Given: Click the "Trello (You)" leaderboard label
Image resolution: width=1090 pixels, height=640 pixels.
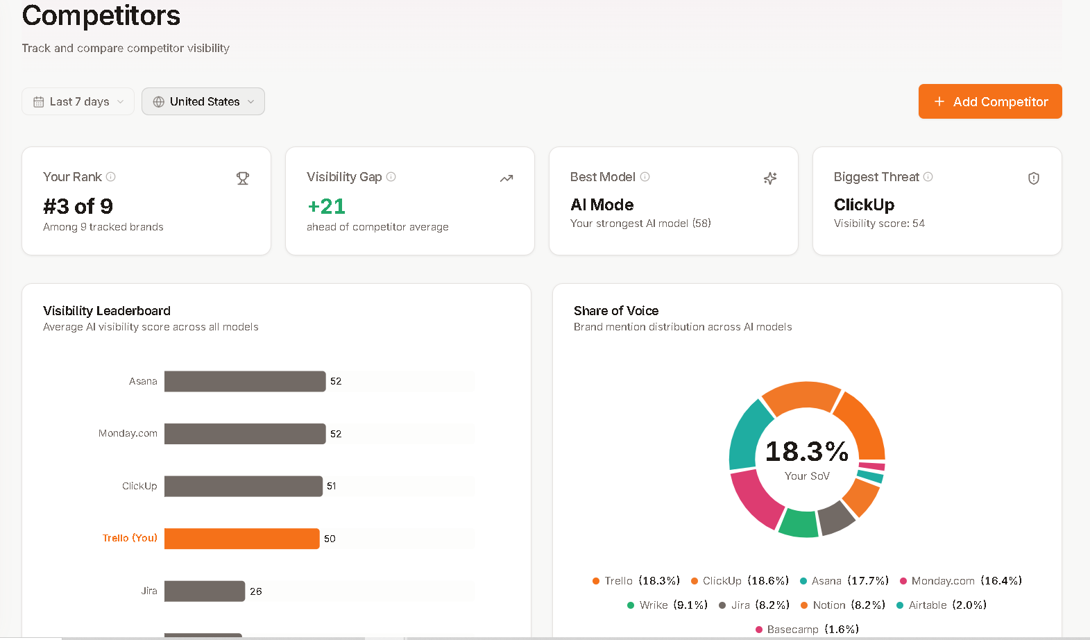Looking at the screenshot, I should point(130,538).
